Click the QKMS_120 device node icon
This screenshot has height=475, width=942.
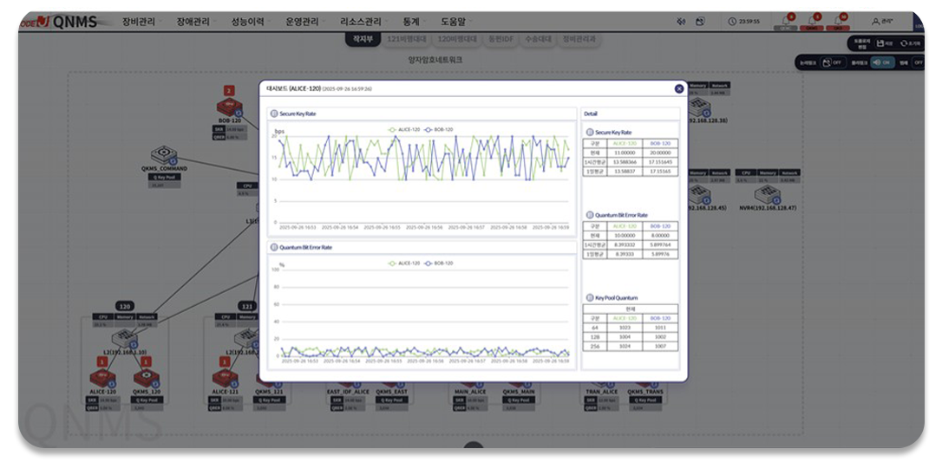point(147,378)
